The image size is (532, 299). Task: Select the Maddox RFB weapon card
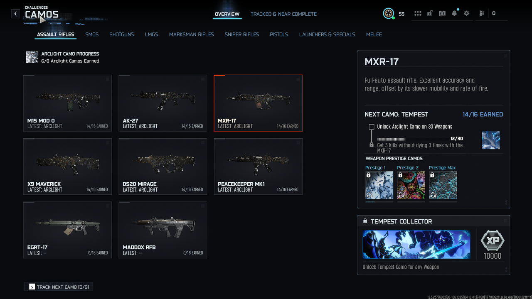tap(163, 230)
